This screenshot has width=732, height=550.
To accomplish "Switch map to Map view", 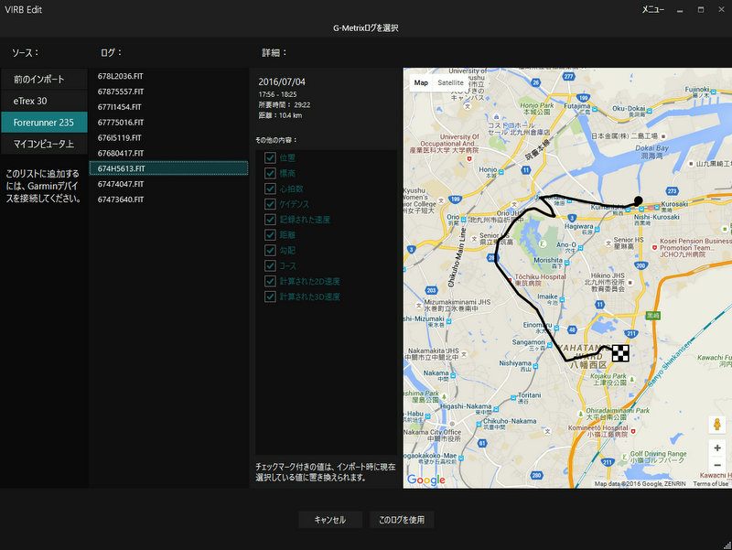I will pos(421,82).
